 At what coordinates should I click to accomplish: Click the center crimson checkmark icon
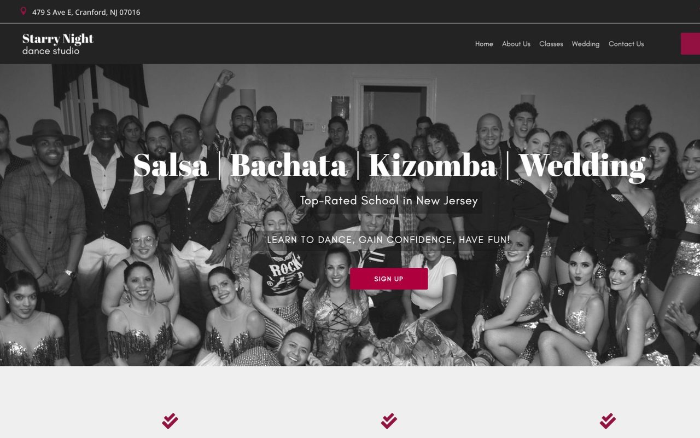click(389, 421)
